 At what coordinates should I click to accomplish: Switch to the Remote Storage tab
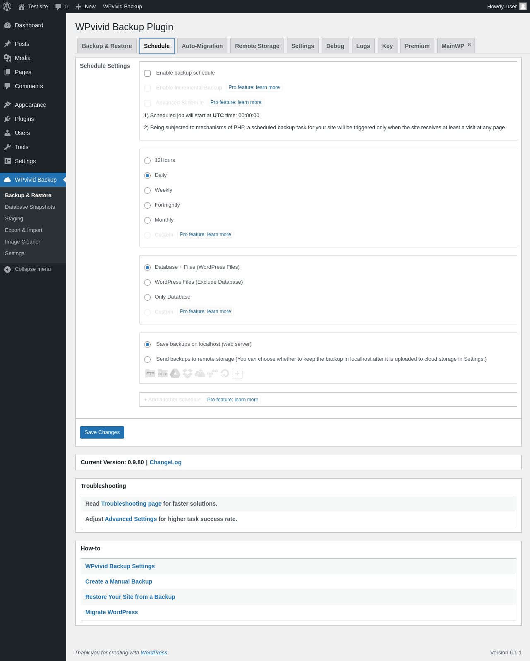tap(257, 46)
